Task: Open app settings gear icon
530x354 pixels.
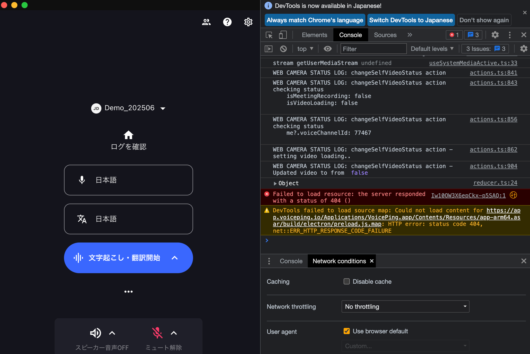Action: point(248,22)
